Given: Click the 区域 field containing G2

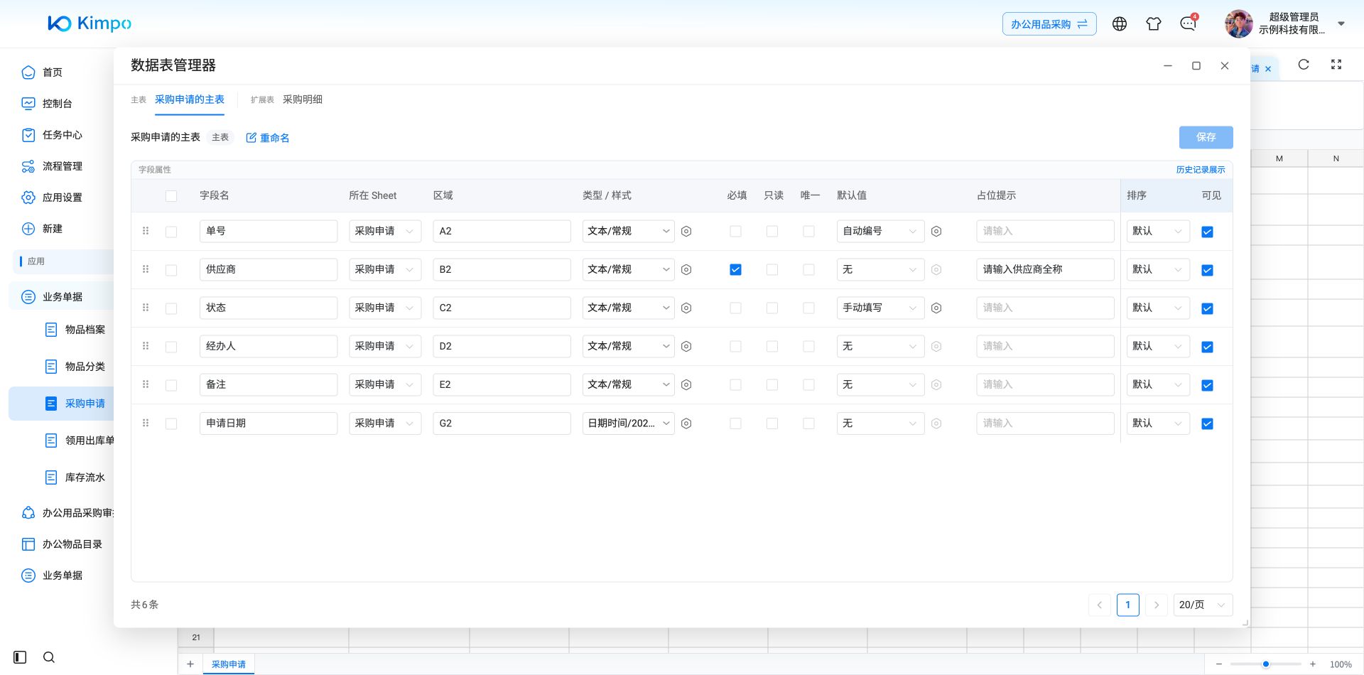Looking at the screenshot, I should (502, 423).
